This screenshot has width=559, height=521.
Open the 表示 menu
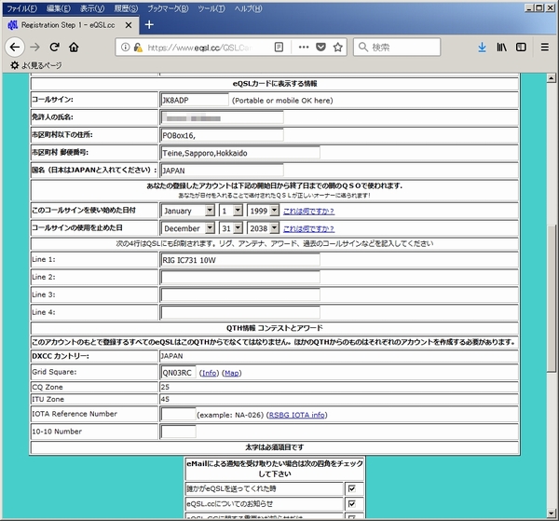pos(92,8)
